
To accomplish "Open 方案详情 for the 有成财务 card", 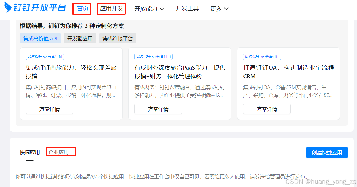I will pos(158,109).
